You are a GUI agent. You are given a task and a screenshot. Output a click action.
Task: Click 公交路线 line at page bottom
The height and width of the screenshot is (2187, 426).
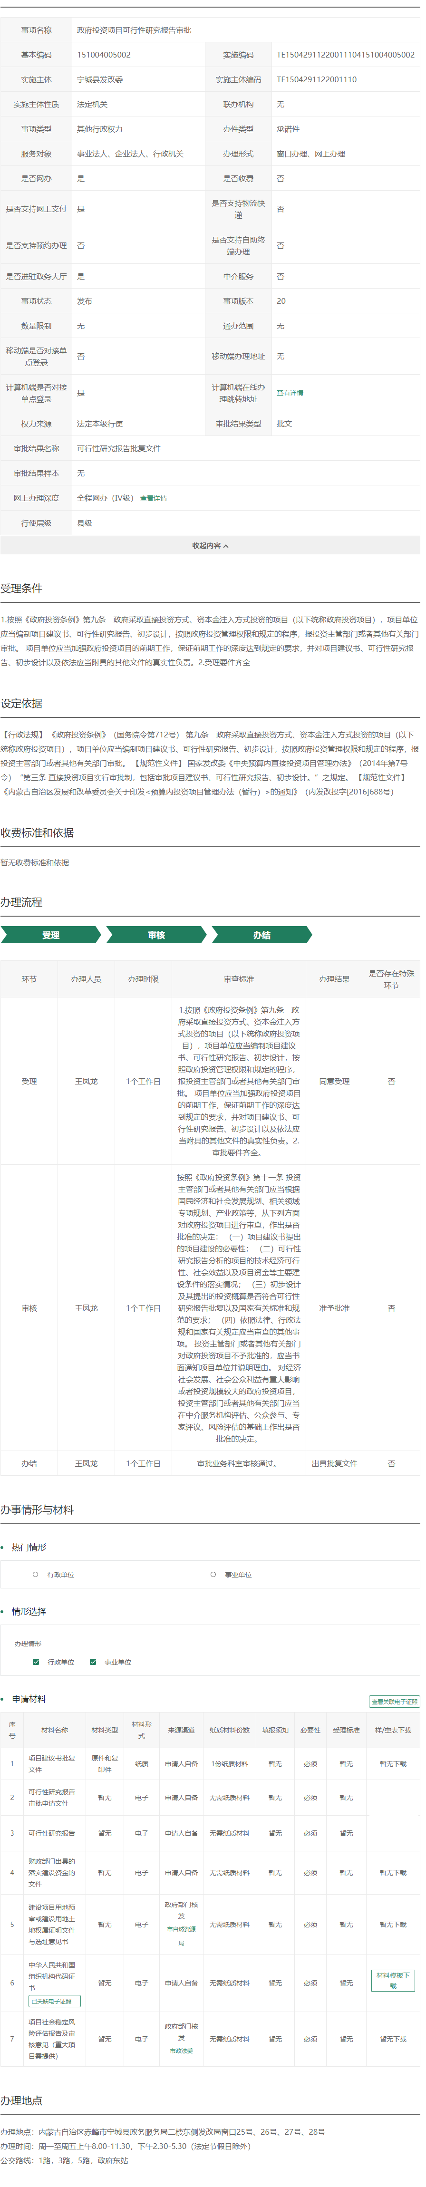65,2161
